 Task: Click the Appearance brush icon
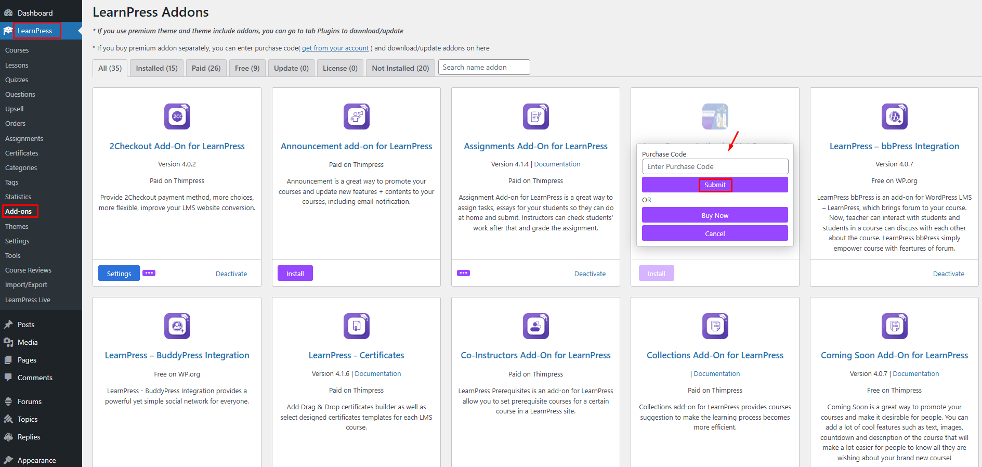(x=8, y=460)
